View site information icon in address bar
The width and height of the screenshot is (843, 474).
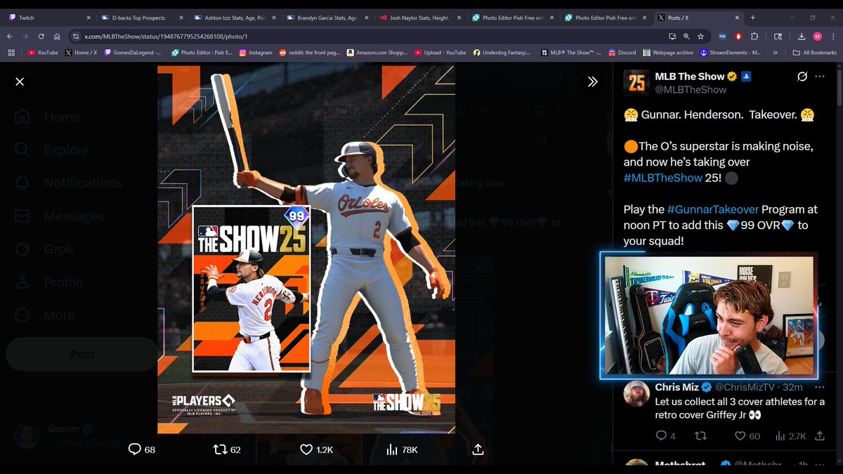[x=77, y=36]
